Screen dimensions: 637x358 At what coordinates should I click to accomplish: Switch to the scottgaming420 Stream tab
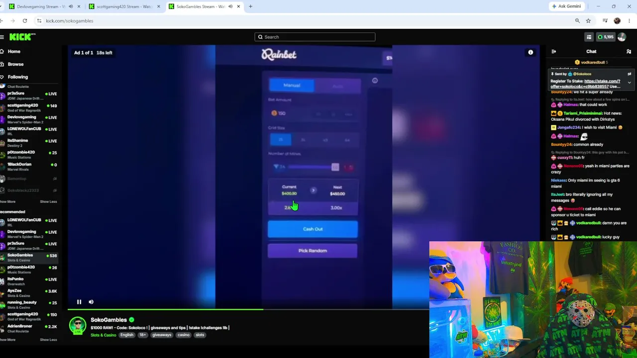coord(124,6)
